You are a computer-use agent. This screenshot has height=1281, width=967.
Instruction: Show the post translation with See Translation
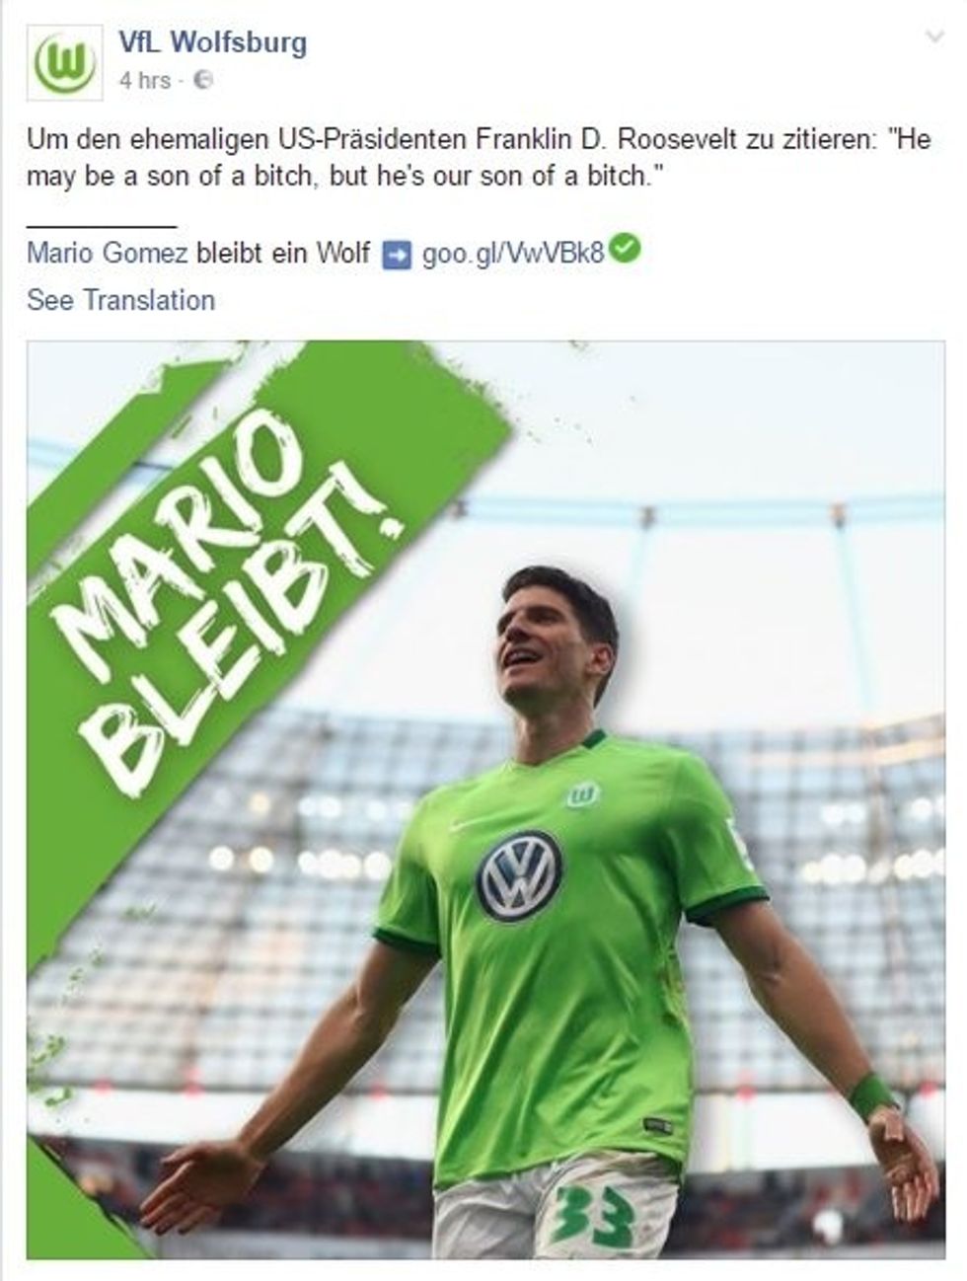click(x=120, y=300)
